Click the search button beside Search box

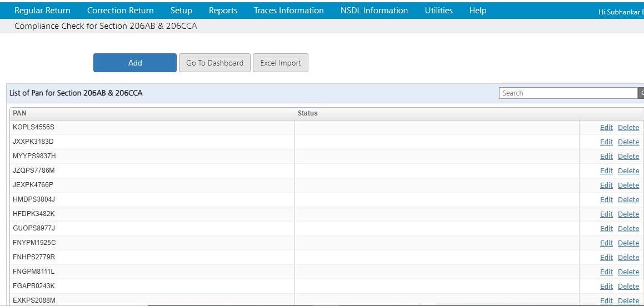coord(641,93)
